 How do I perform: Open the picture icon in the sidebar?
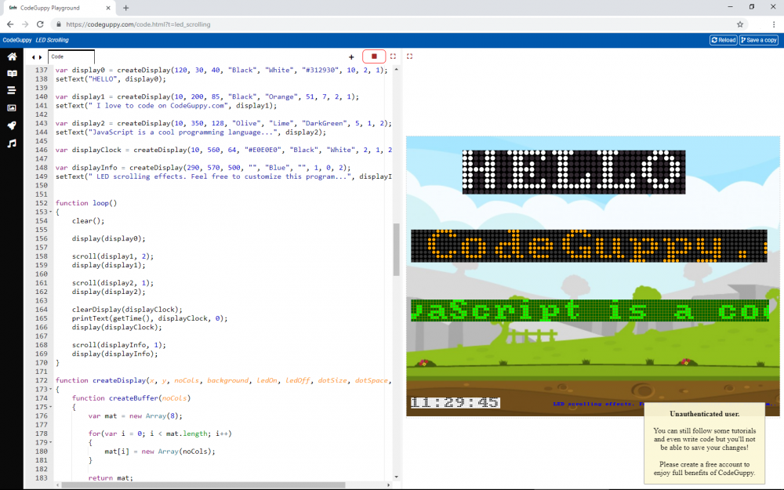pos(12,108)
